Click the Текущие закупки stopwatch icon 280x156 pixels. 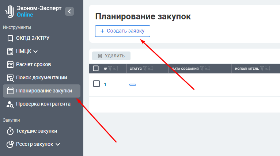pos(10,131)
